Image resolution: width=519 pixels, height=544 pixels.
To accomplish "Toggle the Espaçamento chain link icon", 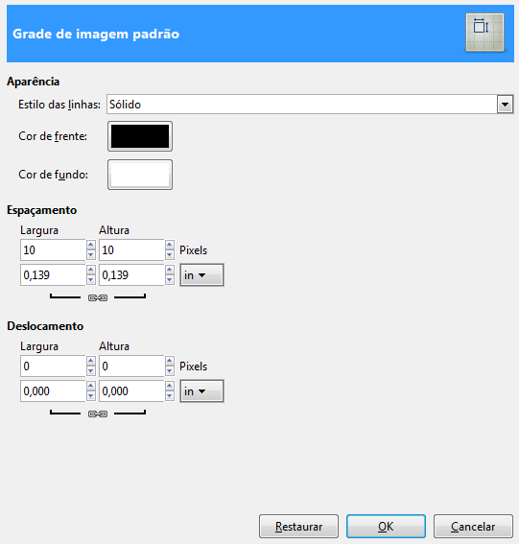I will (98, 297).
